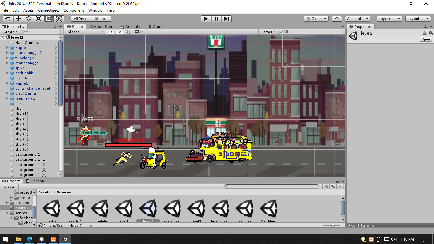Switch to the Game tab
The width and height of the screenshot is (434, 244).
coord(156,27)
